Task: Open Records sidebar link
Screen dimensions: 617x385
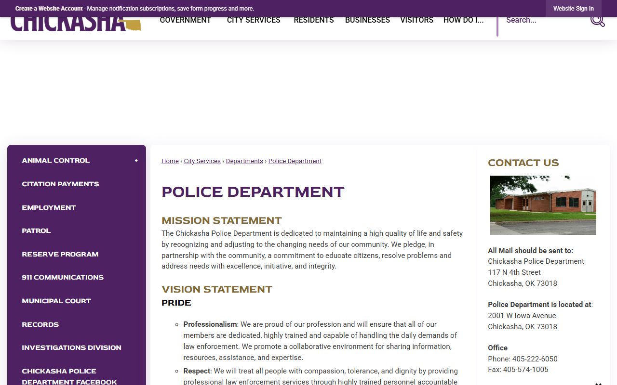Action: click(x=40, y=324)
